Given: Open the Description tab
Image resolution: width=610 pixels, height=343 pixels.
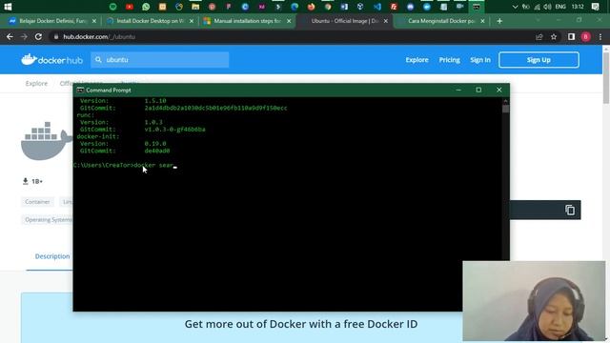Looking at the screenshot, I should pyautogui.click(x=52, y=256).
